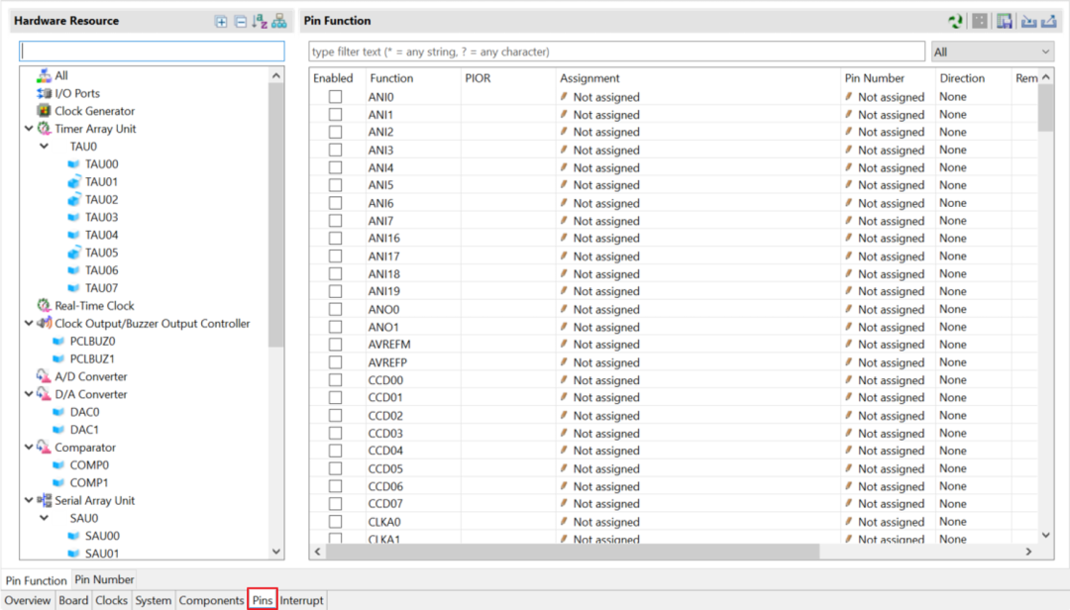Image resolution: width=1070 pixels, height=610 pixels.
Task: Open the All filter dropdown
Action: coord(992,51)
